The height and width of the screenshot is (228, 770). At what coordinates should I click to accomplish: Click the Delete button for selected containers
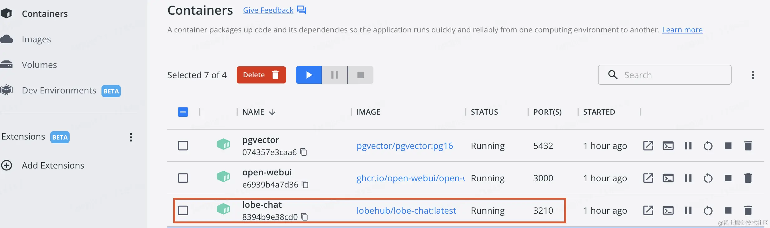coord(261,75)
